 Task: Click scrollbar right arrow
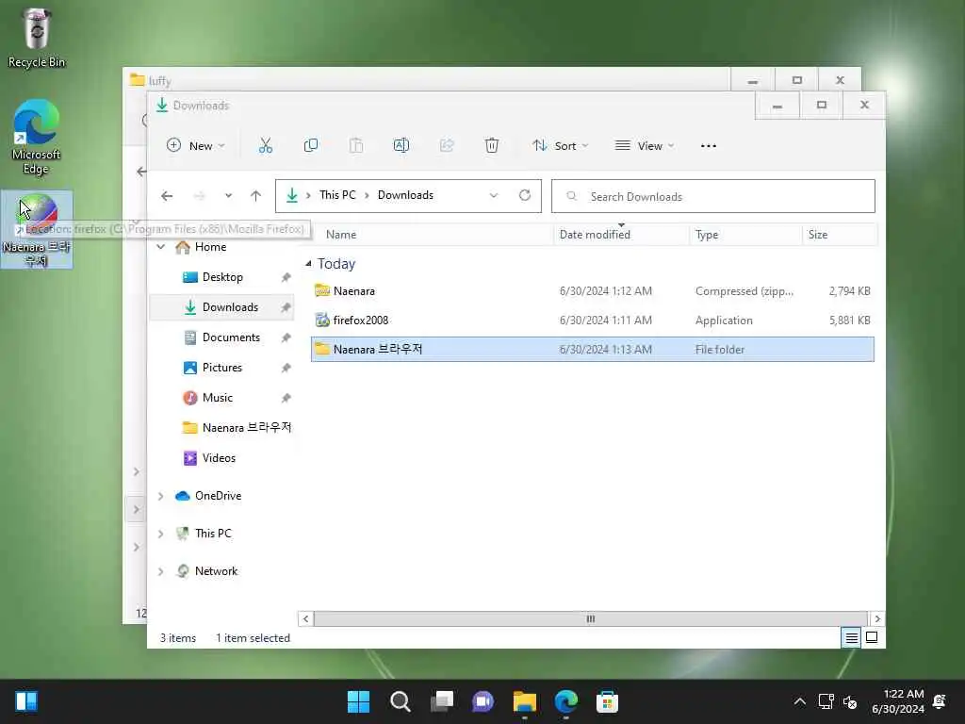[877, 618]
